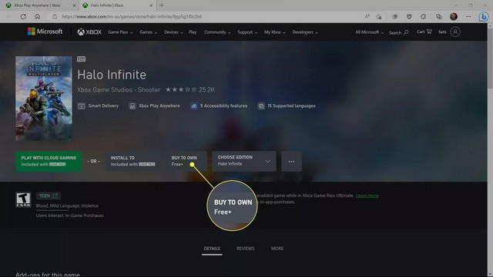This screenshot has width=493, height=277.
Task: Click the Microsoft logo
Action: [45, 32]
